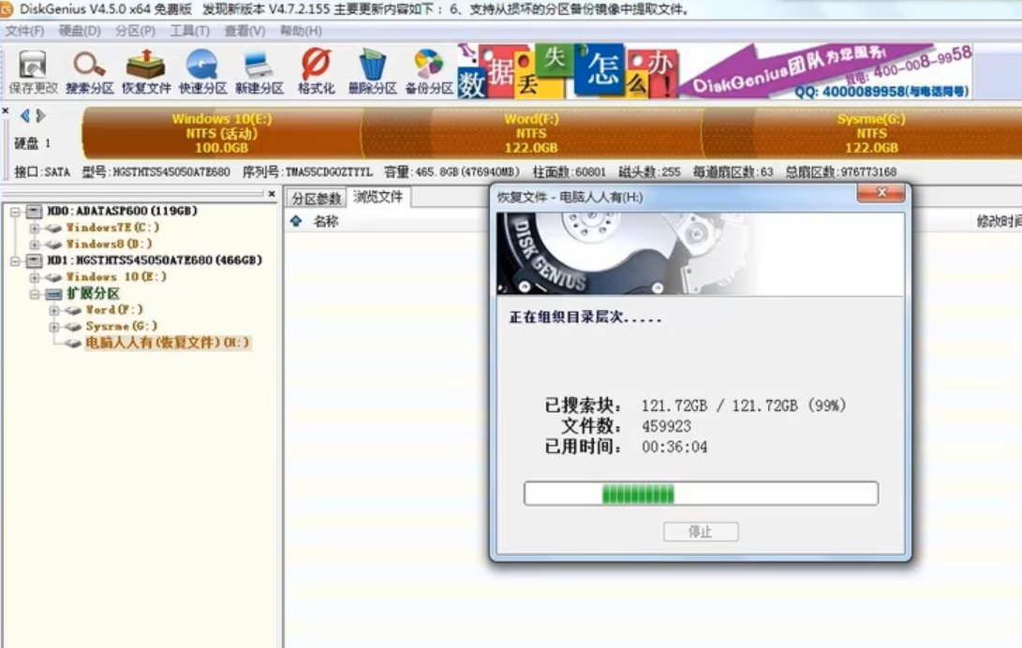Select 电脑人人有(恢复文件)(H:) tree item
Screen dimensions: 1022x648
pos(168,343)
